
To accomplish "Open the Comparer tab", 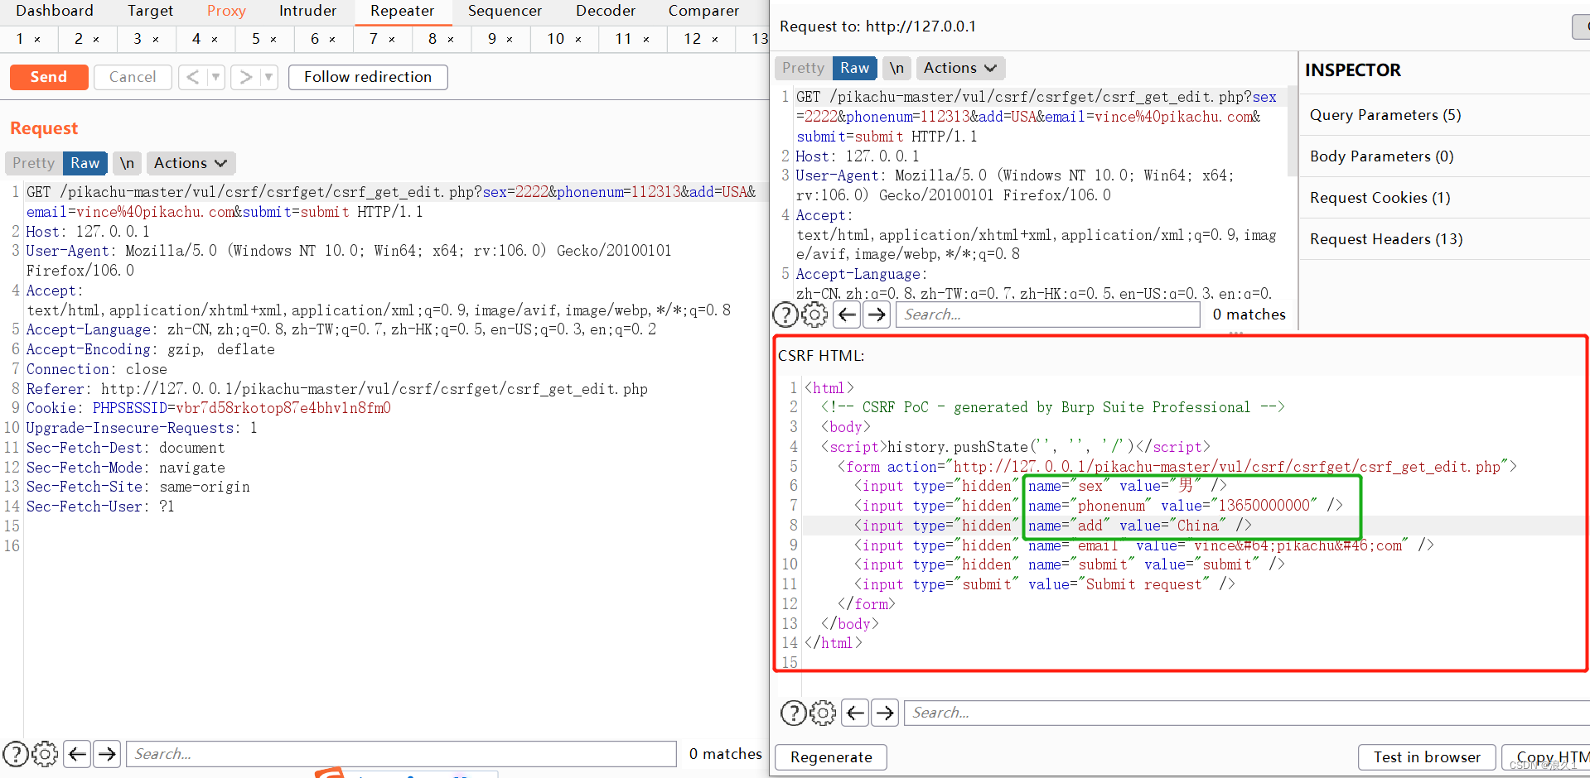I will click(x=703, y=11).
